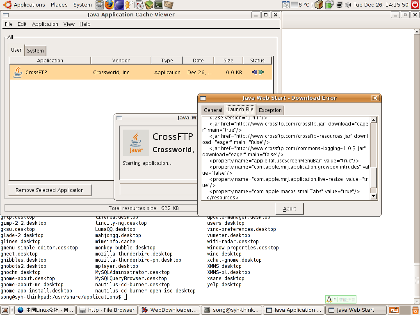Click Cache Viewer window menu icon
The width and height of the screenshot is (420, 315).
click(x=6, y=15)
